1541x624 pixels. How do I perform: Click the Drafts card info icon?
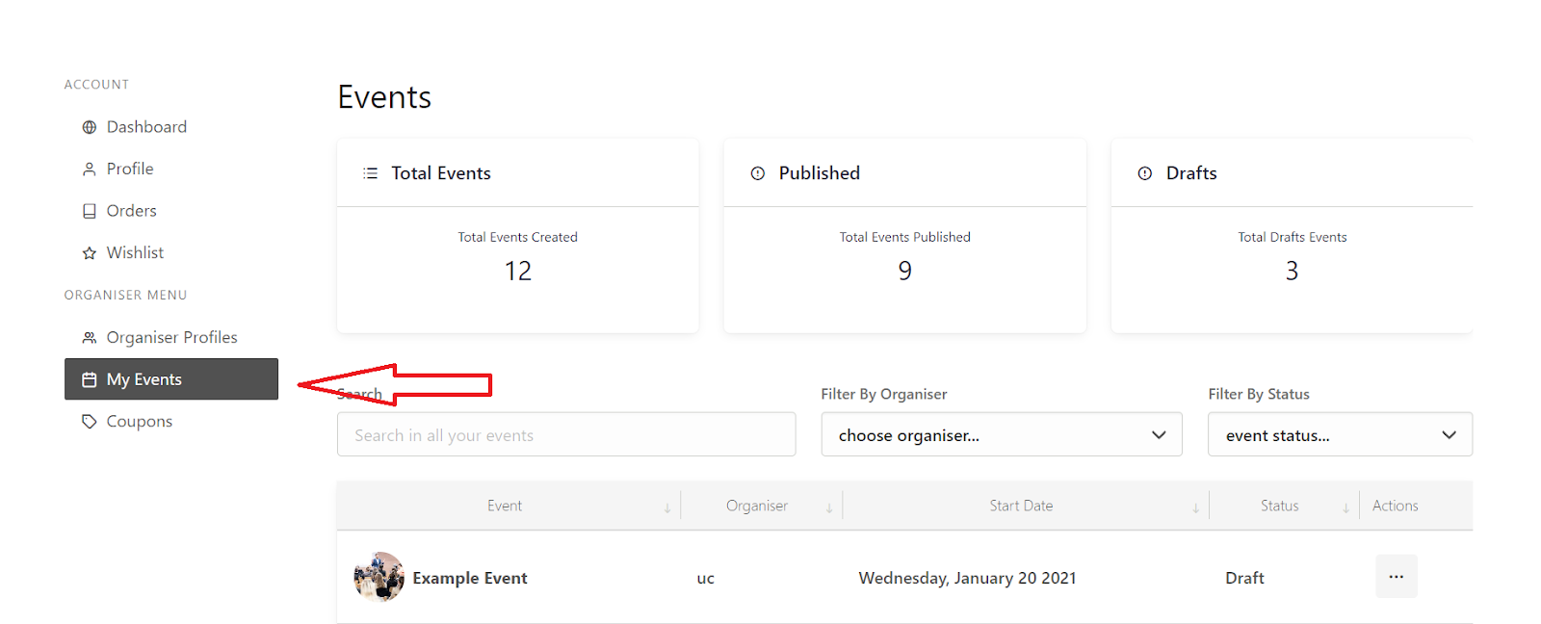point(1145,173)
